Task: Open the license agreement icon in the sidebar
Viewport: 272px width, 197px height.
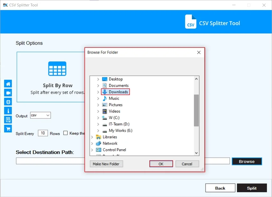Action: [x=8, y=119]
